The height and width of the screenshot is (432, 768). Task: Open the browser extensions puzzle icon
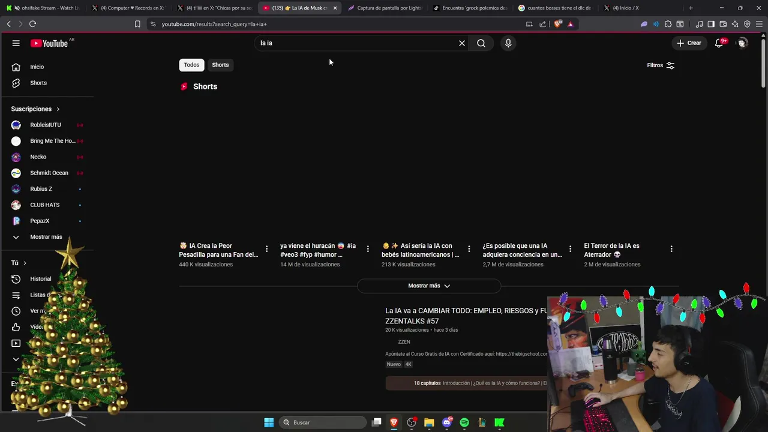tap(668, 24)
